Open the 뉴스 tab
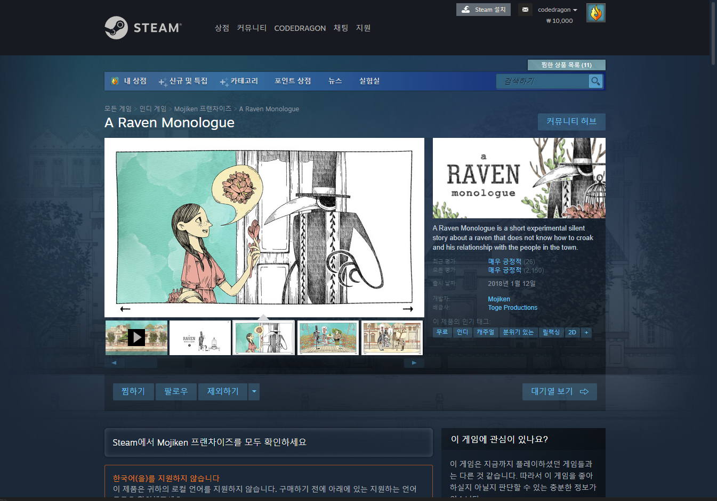Viewport: 717px width, 501px height. (x=335, y=81)
